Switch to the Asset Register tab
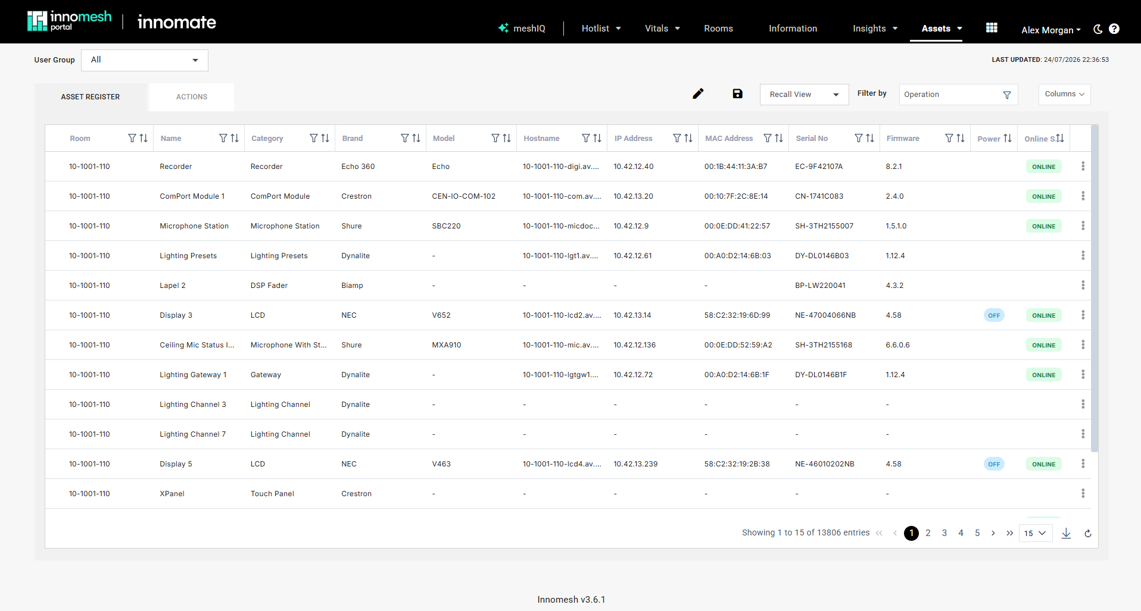Screen dimensions: 1141x611 [x=91, y=97]
